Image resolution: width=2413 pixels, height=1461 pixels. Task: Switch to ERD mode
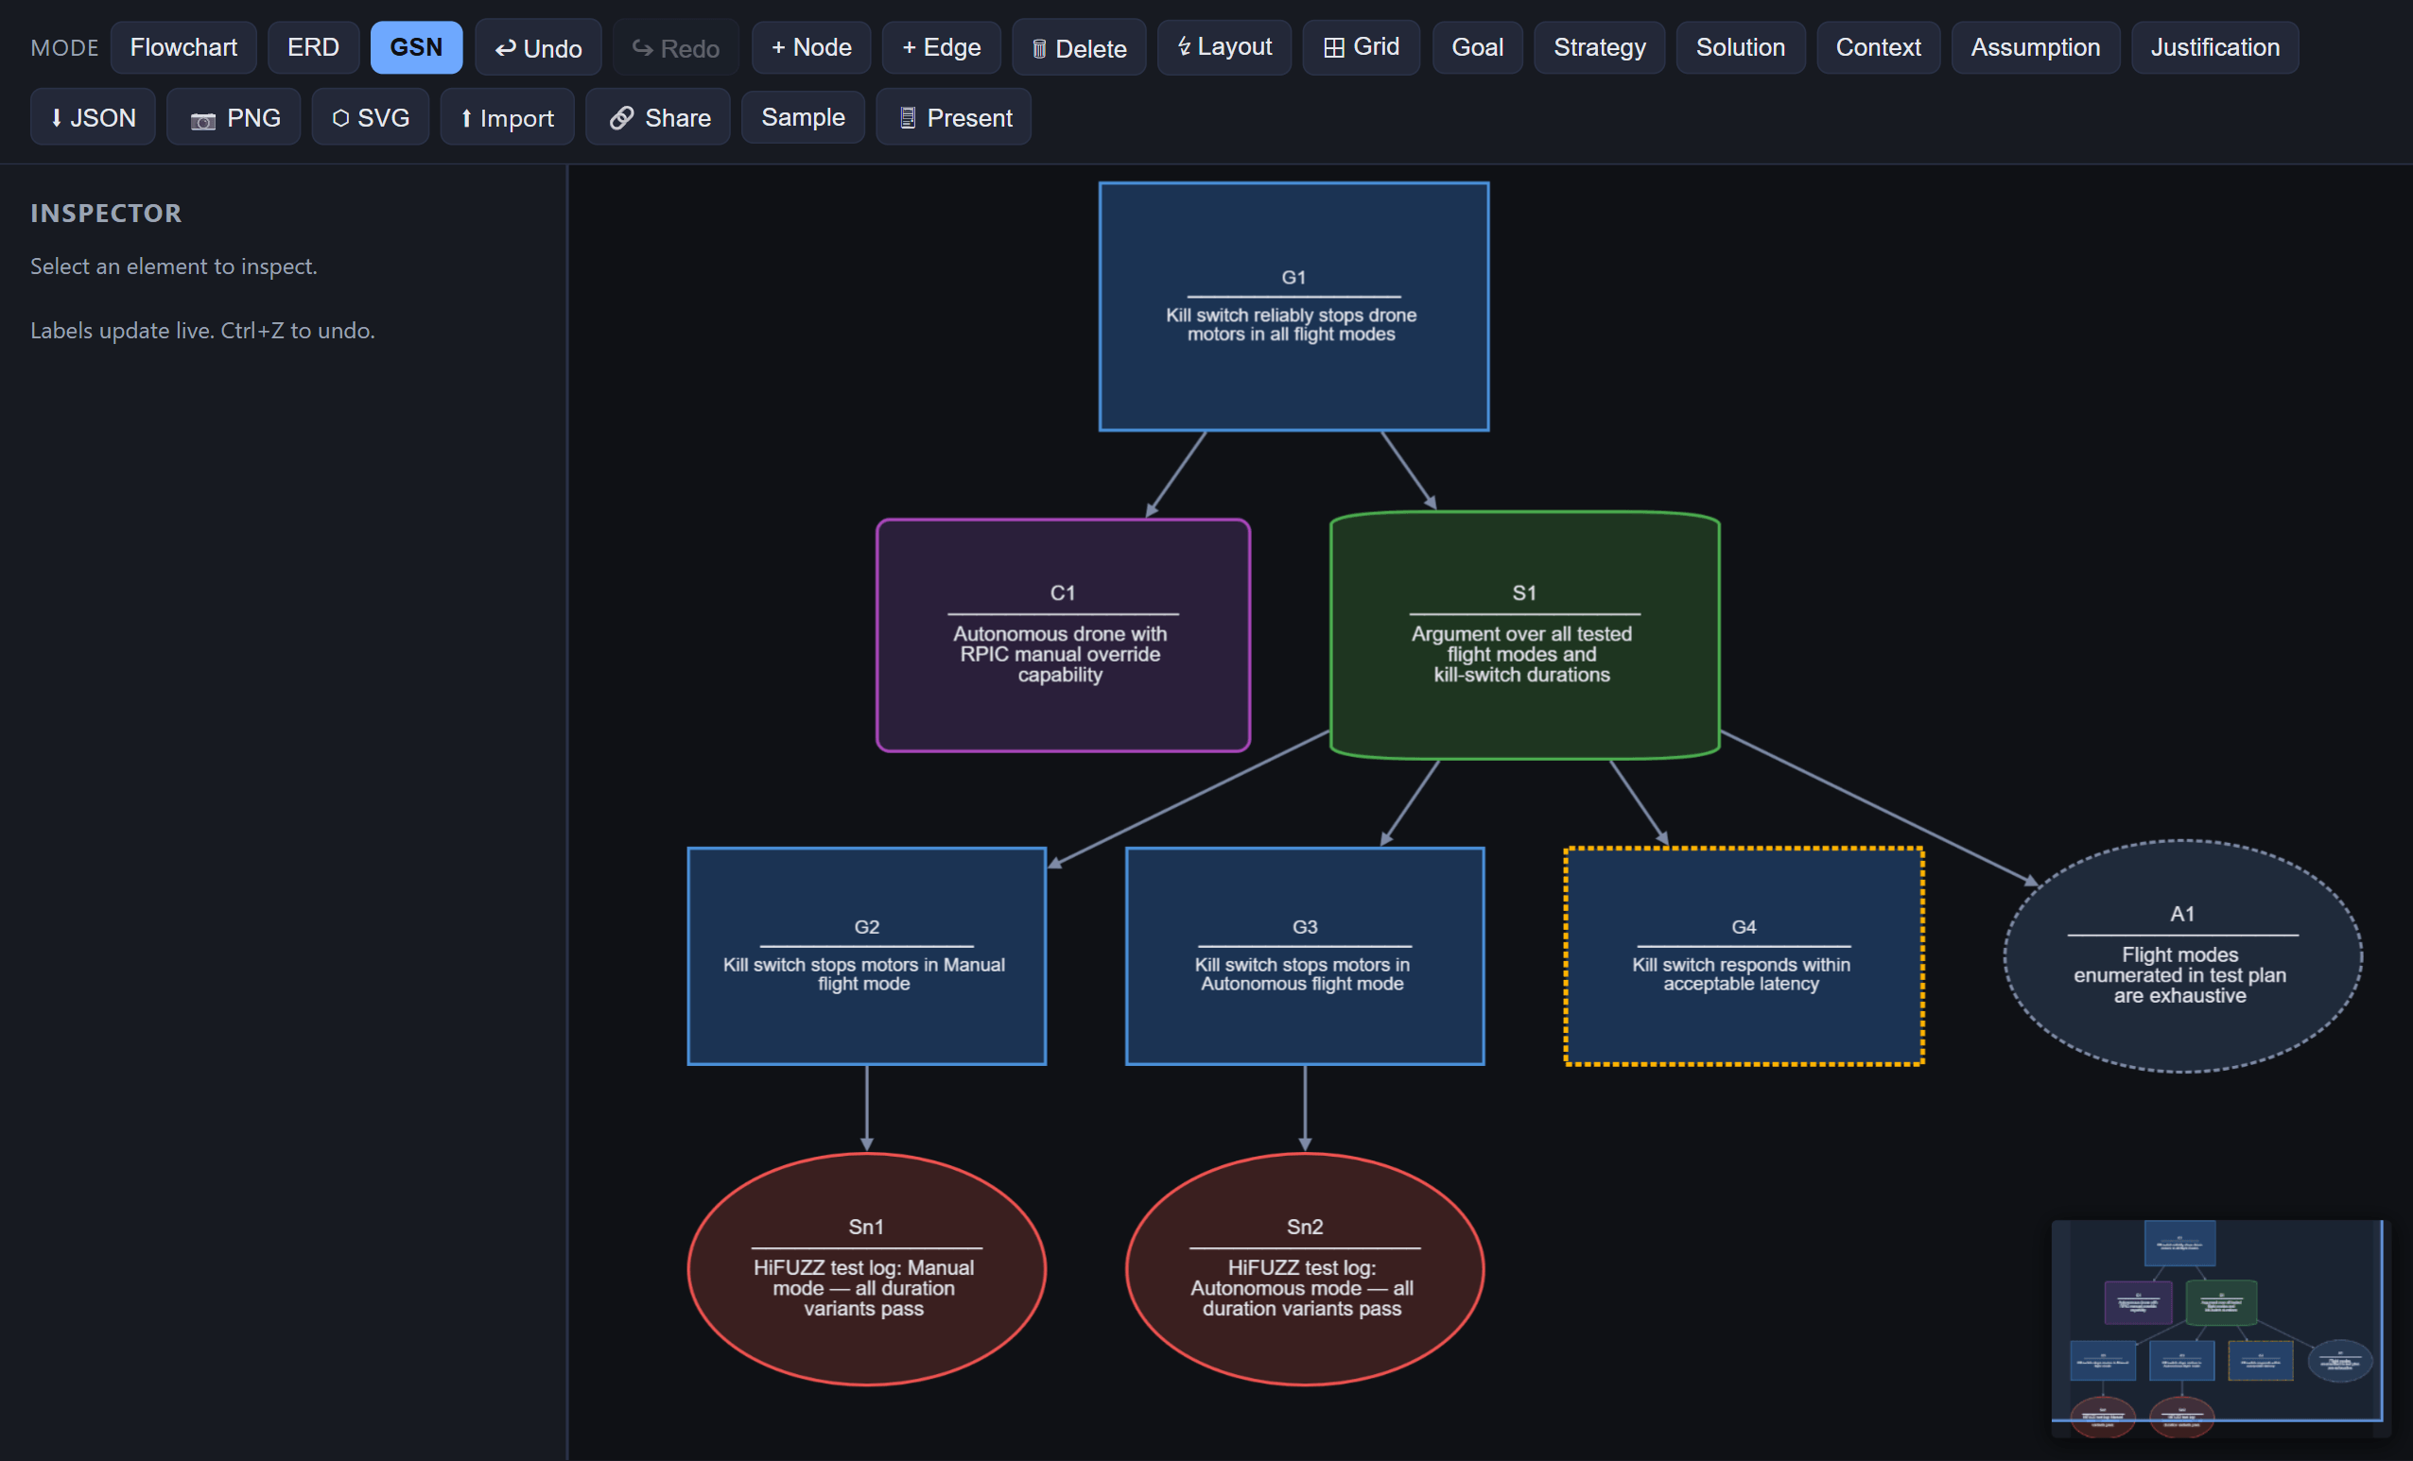tap(313, 47)
